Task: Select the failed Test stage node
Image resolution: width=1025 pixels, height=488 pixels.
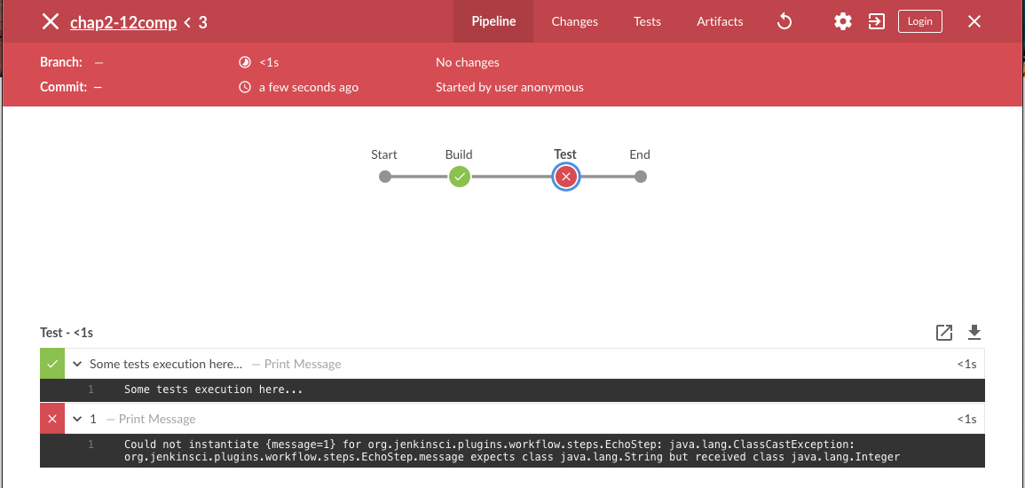Action: (565, 177)
